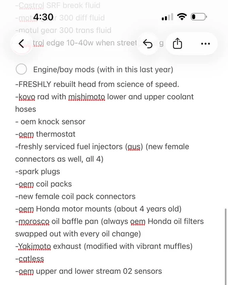Tap the Engine/bay mods heading text
The height and width of the screenshot is (285, 228).
point(103,70)
